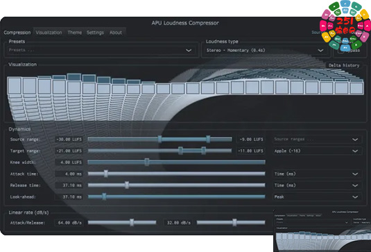
Task: Click the 4.00 ms attack time field
Action: click(69, 174)
